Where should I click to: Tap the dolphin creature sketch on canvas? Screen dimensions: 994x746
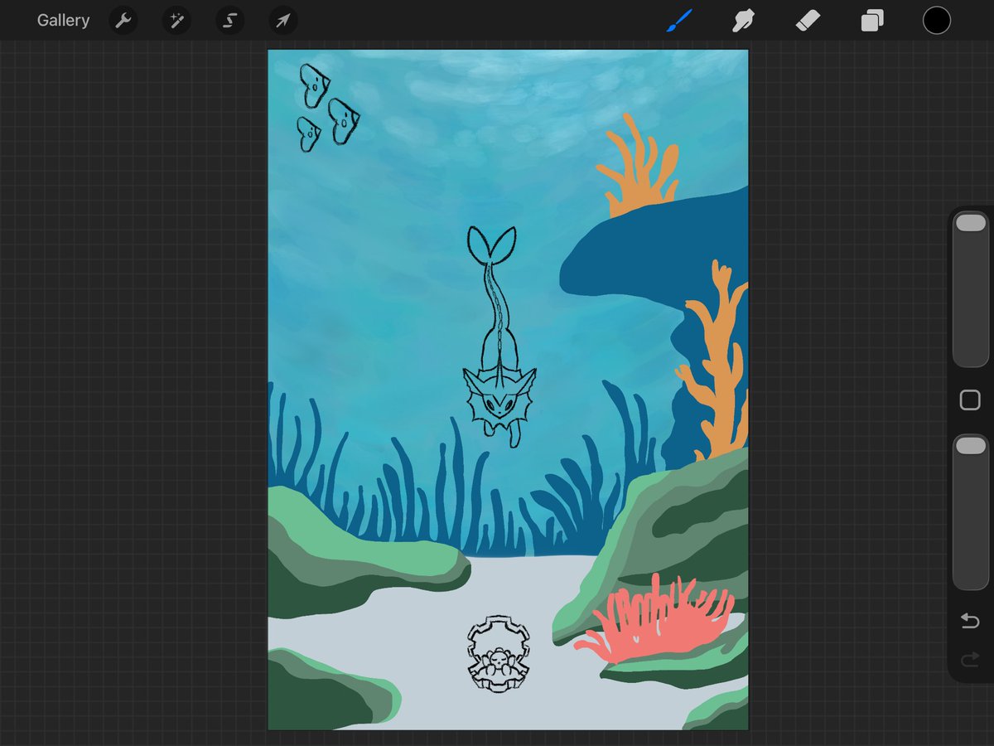tap(499, 338)
